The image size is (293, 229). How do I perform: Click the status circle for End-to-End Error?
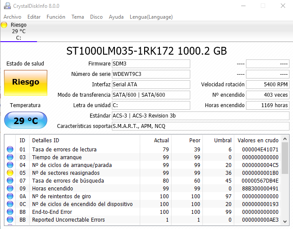click(x=10, y=212)
